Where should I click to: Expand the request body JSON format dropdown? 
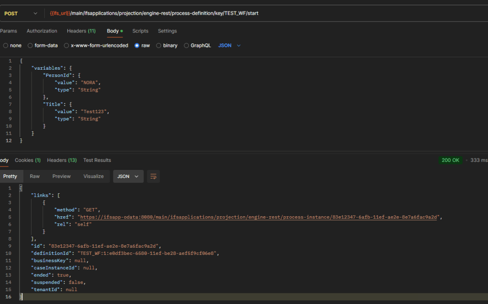pyautogui.click(x=229, y=46)
